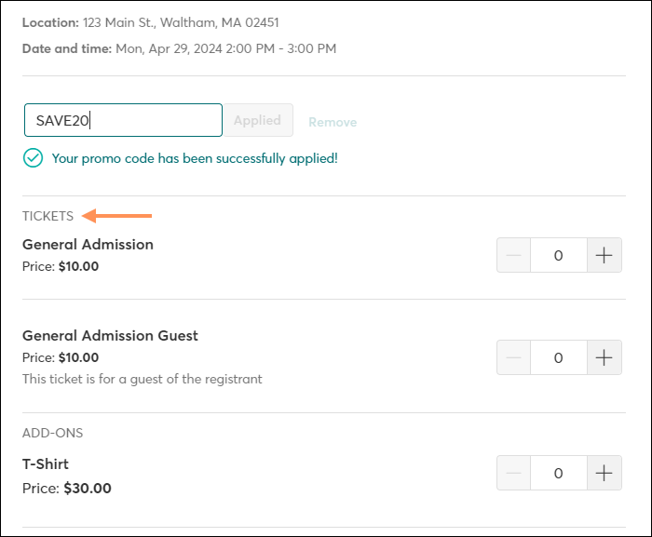Click the T-Shirt quantity field
The image size is (652, 537).
click(559, 473)
